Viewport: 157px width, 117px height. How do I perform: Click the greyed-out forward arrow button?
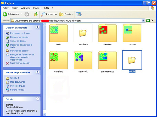[x=27, y=14]
